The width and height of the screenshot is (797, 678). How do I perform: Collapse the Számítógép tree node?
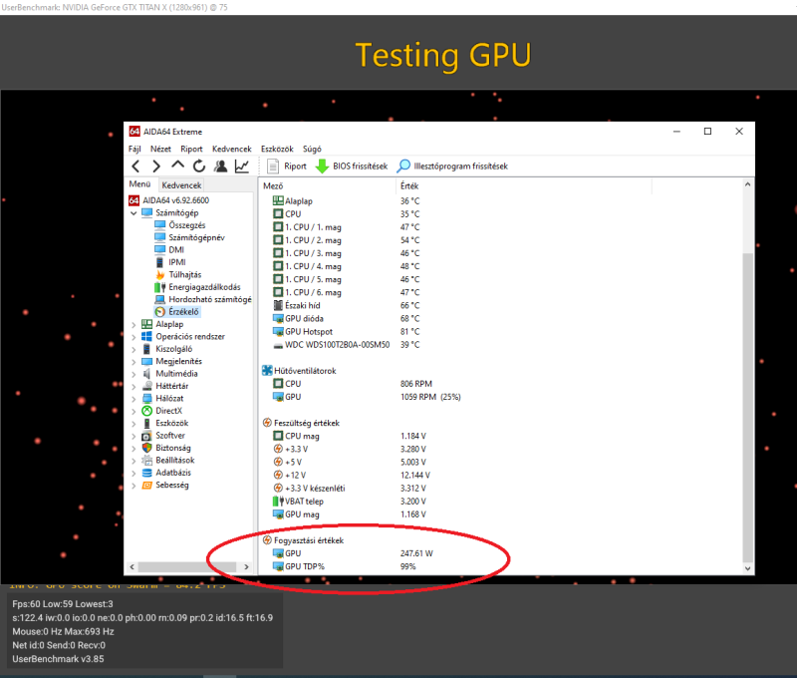[133, 213]
